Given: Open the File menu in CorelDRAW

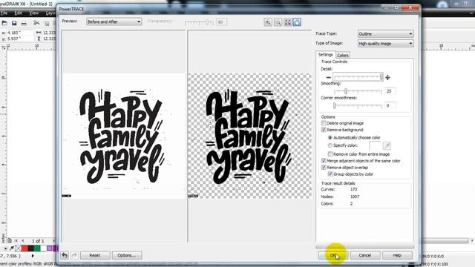Looking at the screenshot, I should pos(4,13).
